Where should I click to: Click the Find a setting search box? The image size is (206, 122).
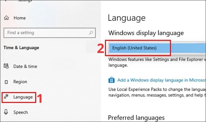coord(46,33)
